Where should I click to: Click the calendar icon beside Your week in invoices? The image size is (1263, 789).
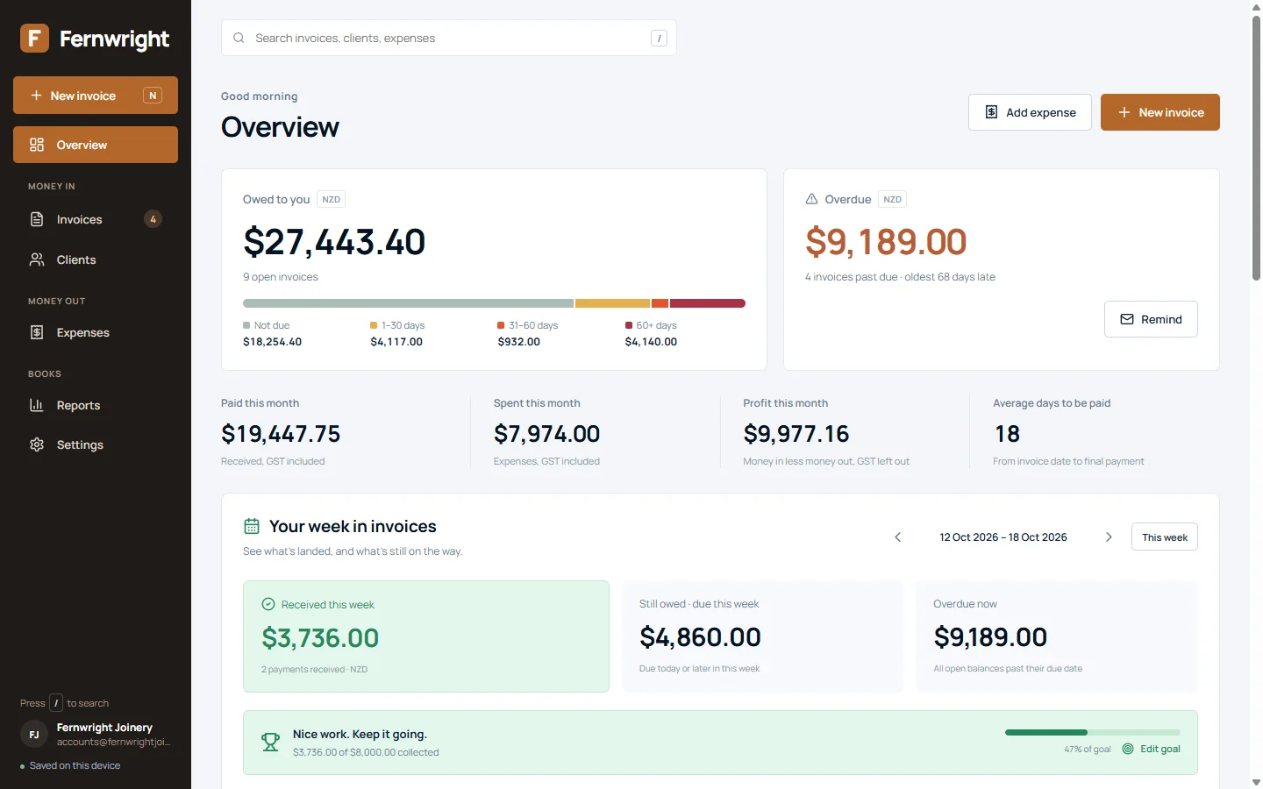click(x=252, y=526)
